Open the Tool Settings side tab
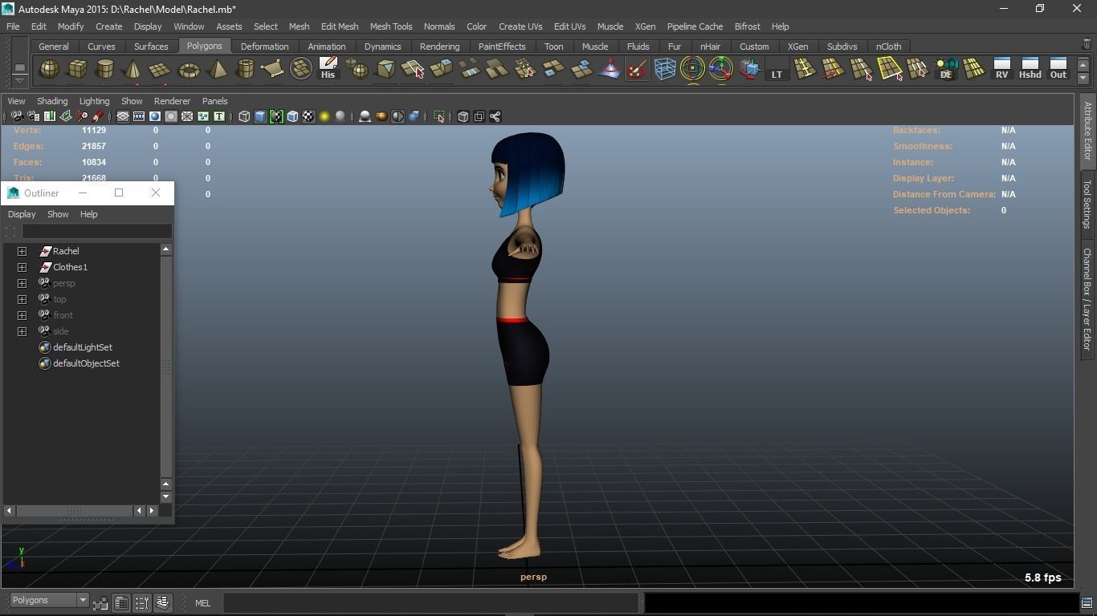 click(1087, 205)
